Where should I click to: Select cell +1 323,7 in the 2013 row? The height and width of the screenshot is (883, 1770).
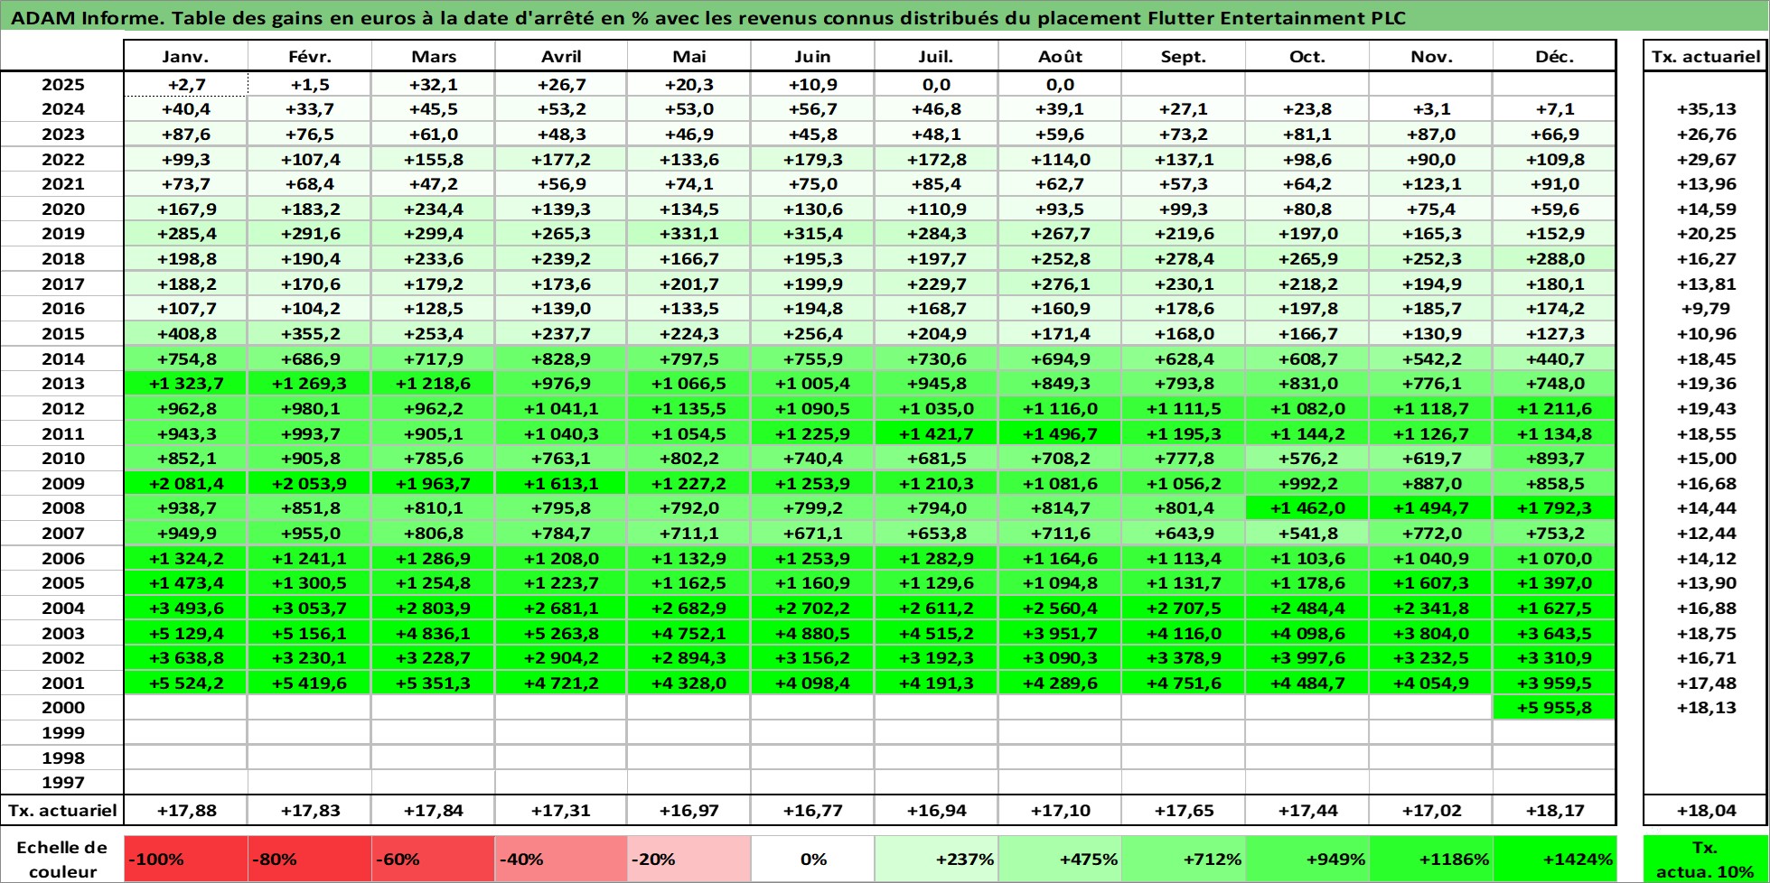(185, 384)
